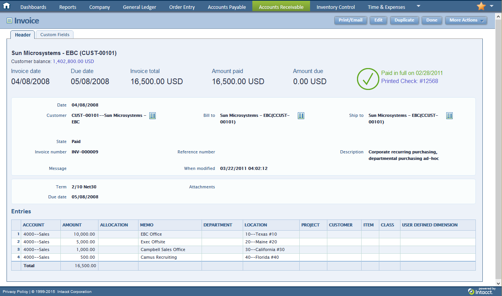Click the Edit button
The image size is (502, 296).
[378, 20]
